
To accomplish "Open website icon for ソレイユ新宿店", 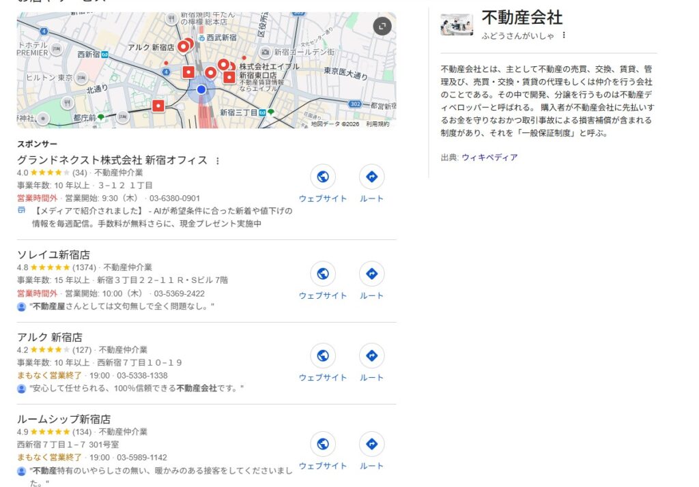I will point(323,274).
